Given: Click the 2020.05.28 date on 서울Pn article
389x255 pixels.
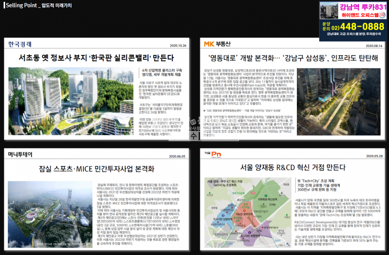Looking at the screenshot, I should (373, 155).
